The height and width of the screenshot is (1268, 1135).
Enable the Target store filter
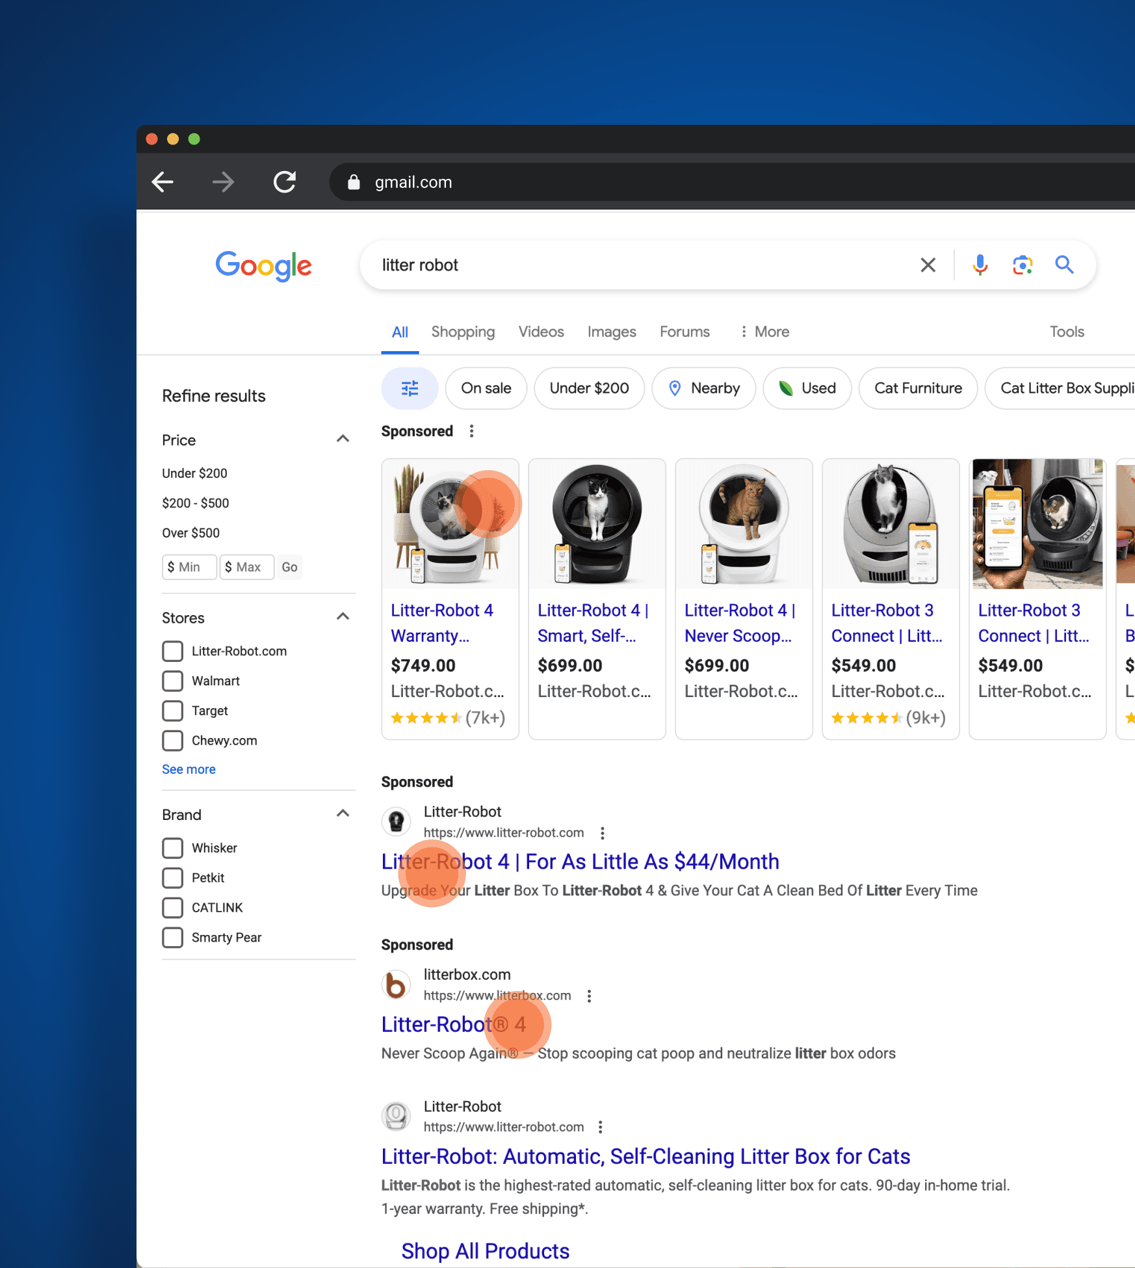[x=172, y=711]
